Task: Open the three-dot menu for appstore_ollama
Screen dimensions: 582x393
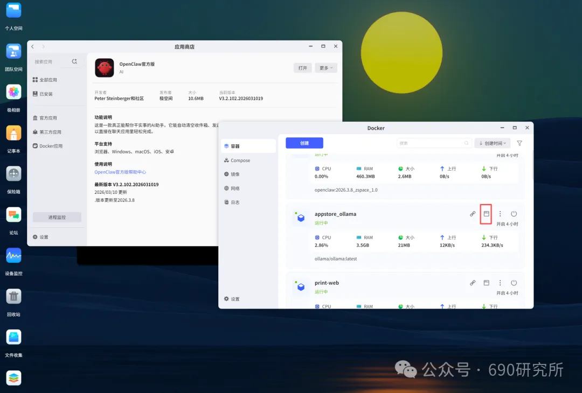Action: (x=500, y=214)
